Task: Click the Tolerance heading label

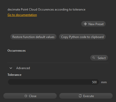Action: click(x=14, y=75)
